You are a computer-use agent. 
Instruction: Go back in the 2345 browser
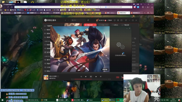pos(5,7)
